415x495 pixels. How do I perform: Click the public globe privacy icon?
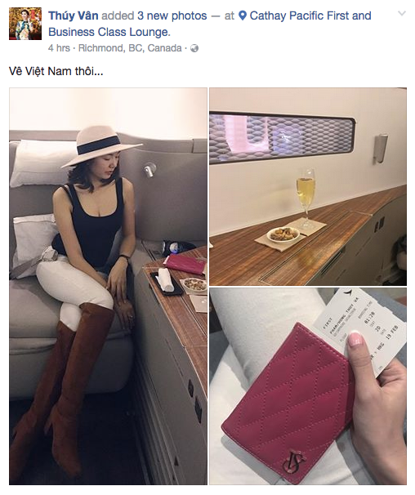[x=194, y=48]
